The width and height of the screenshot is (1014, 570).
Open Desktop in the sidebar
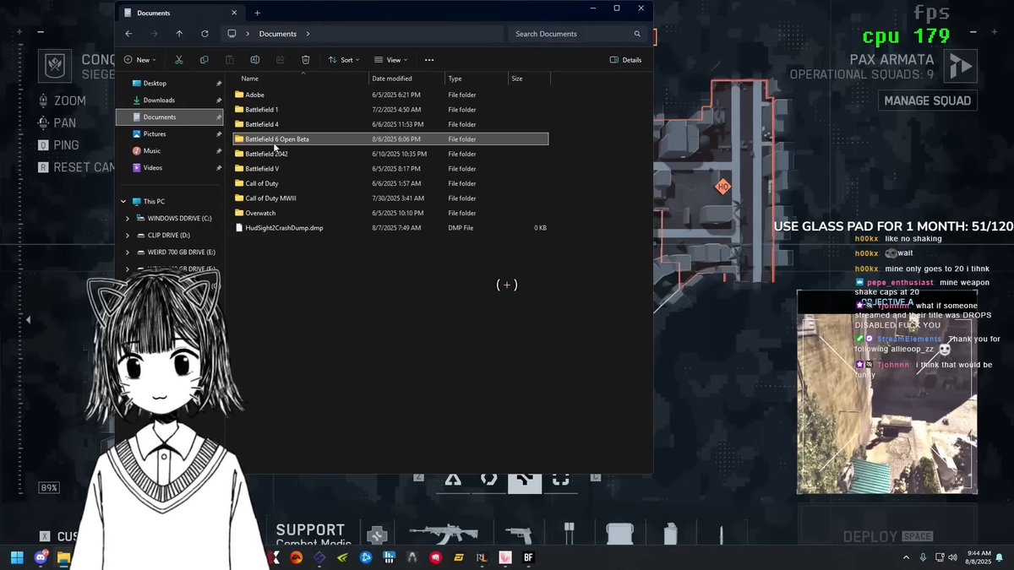(155, 83)
